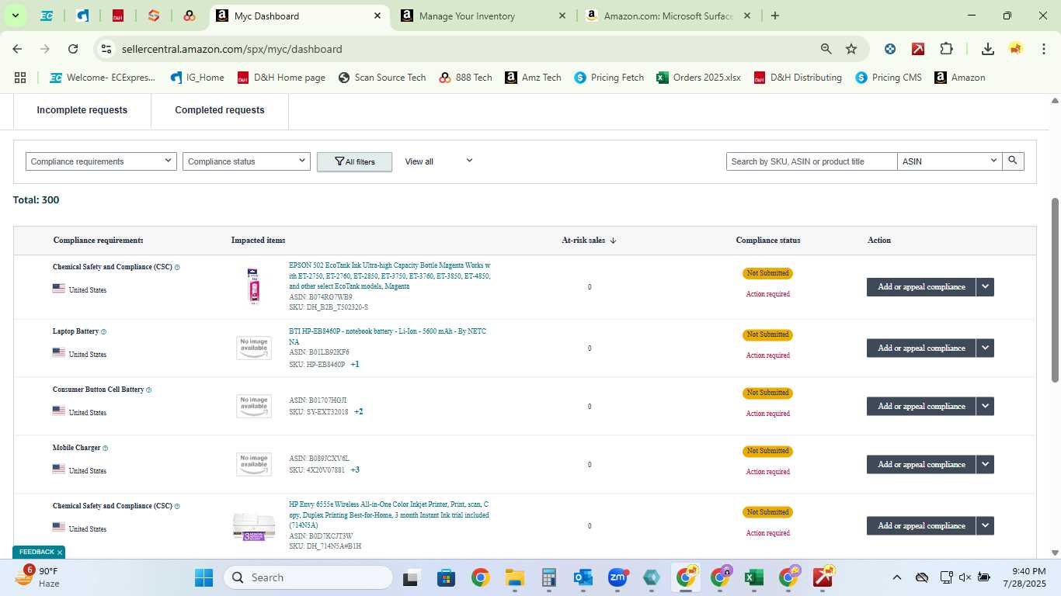
Task: Open the FEEDBACK panel
Action: (37, 553)
